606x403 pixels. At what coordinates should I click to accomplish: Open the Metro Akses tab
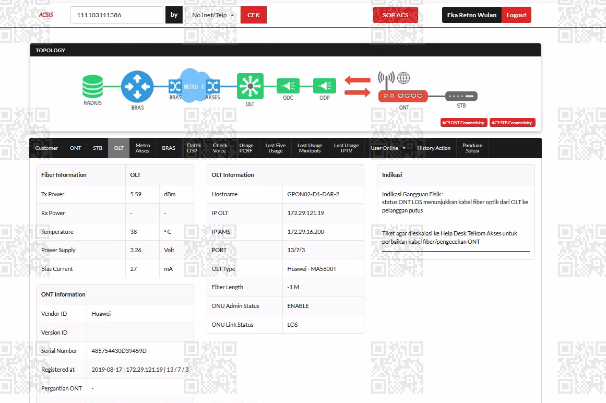click(142, 148)
